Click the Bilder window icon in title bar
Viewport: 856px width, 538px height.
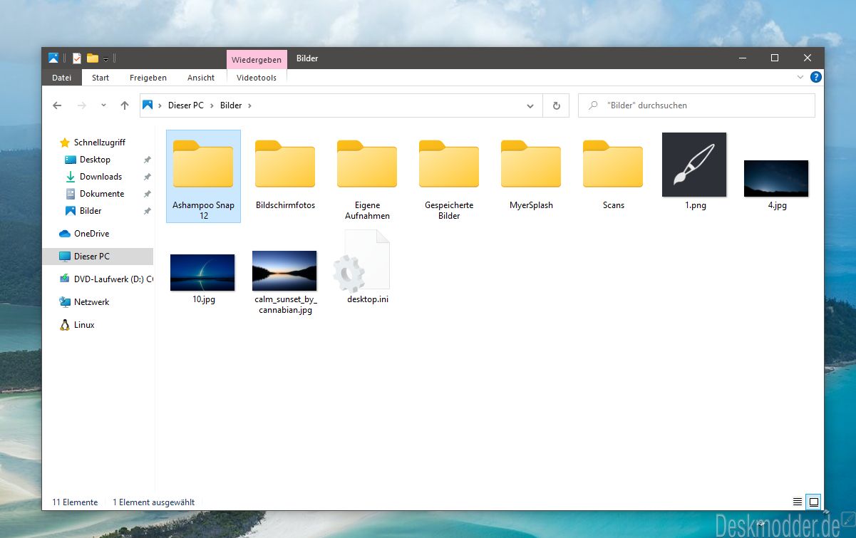click(53, 58)
